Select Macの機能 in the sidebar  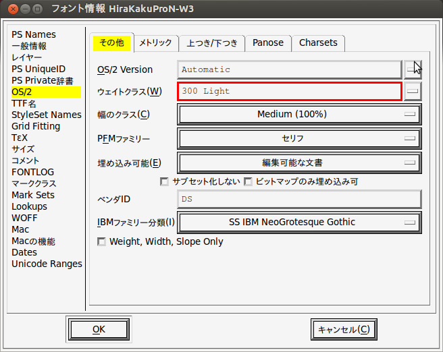33,241
